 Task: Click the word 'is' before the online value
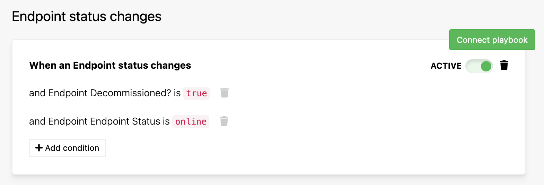[166, 121]
